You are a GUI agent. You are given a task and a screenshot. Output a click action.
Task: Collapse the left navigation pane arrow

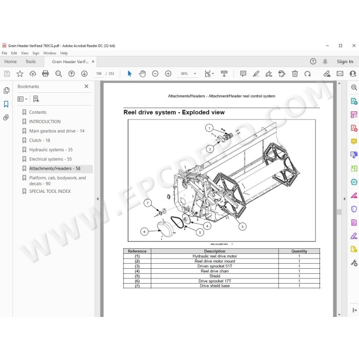coord(97,199)
